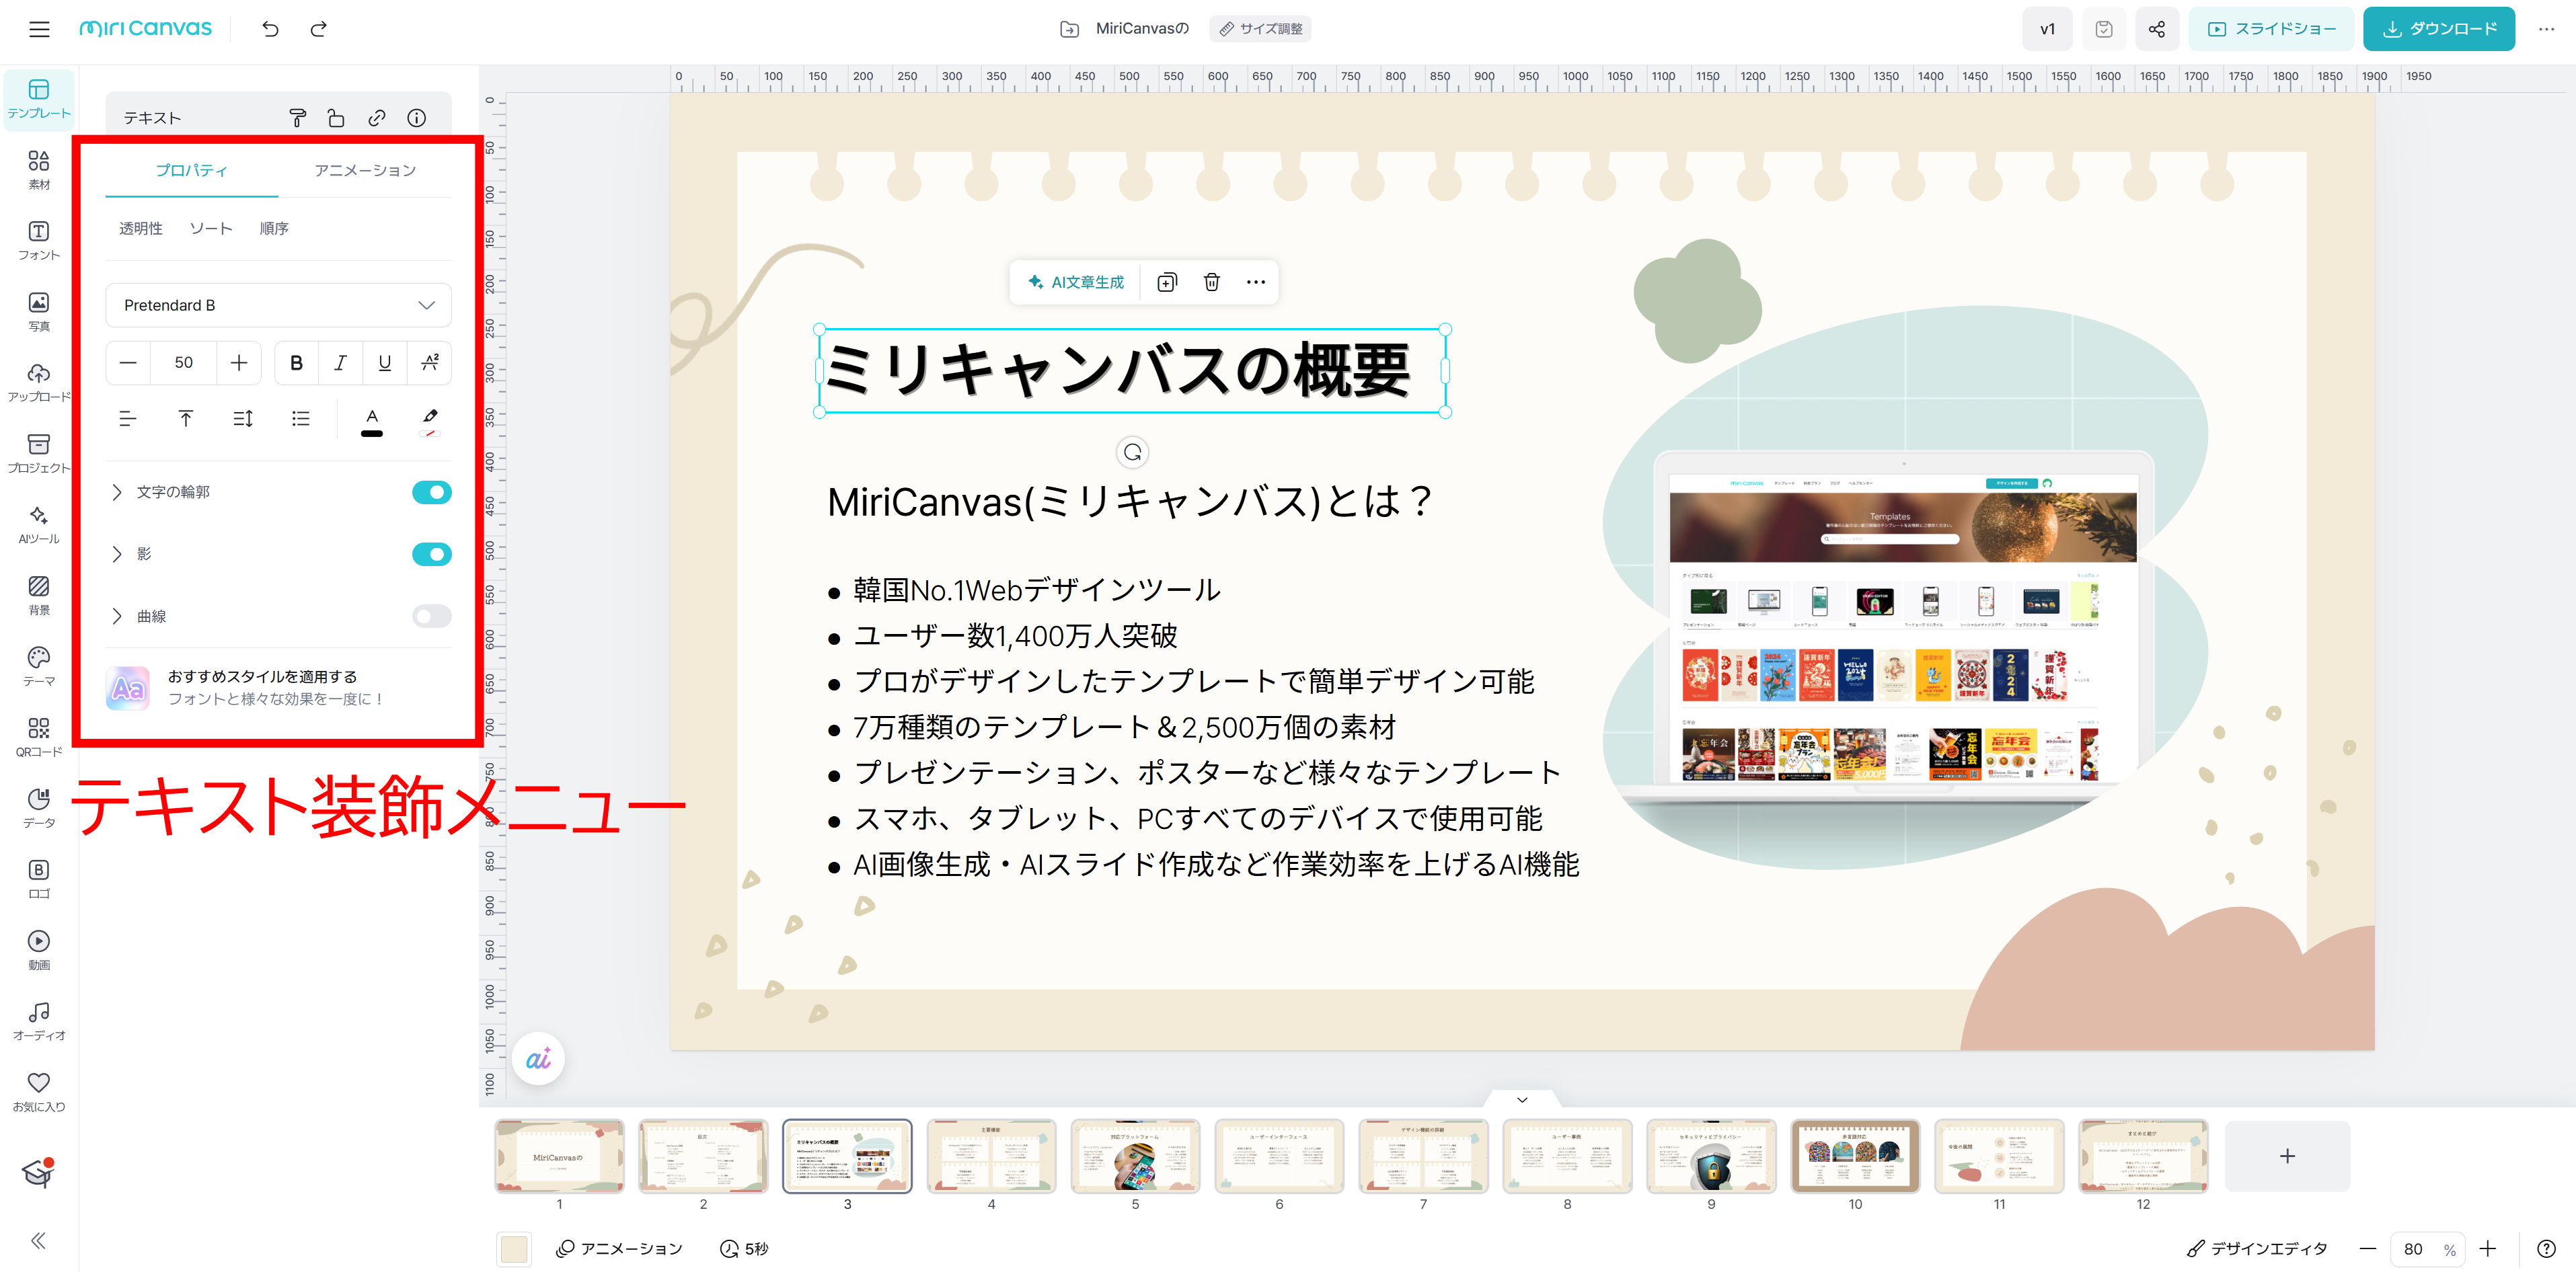This screenshot has width=2576, height=1272.
Task: Click the page background color swatch
Action: (x=514, y=1248)
